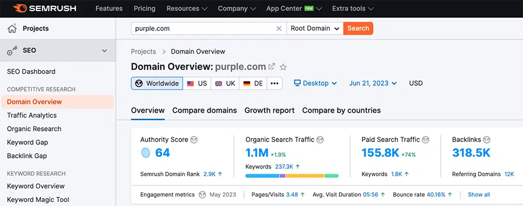Click the Semrush flame logo
Viewport: 523px width, 206px height.
tap(20, 8)
